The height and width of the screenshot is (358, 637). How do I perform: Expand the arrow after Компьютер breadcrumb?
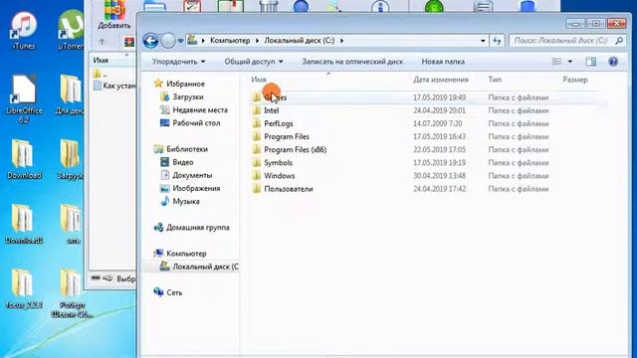tap(257, 41)
